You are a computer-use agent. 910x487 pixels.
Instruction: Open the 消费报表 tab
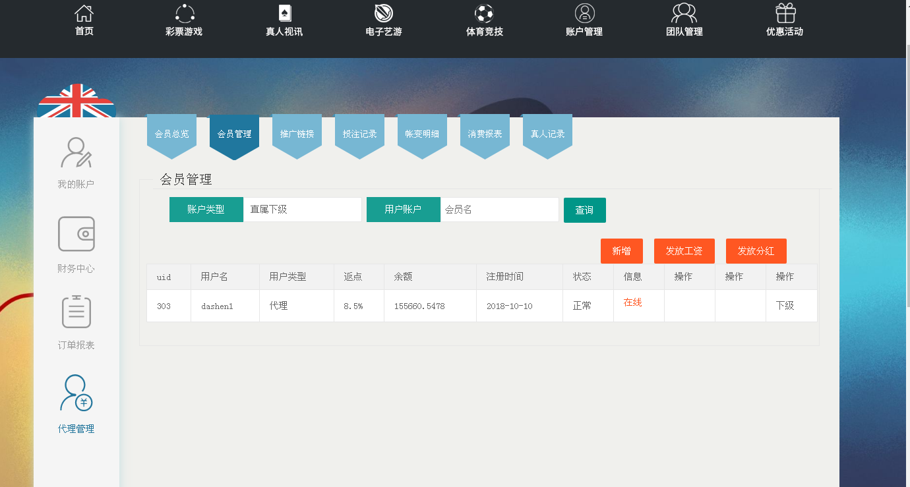click(485, 134)
